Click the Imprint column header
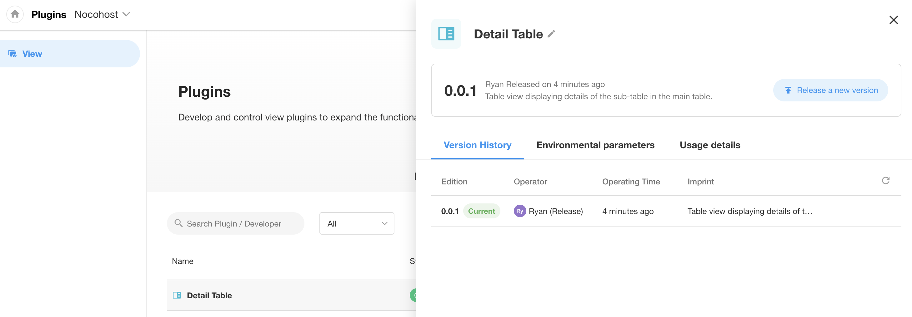Viewport: 912px width, 317px height. pos(700,181)
